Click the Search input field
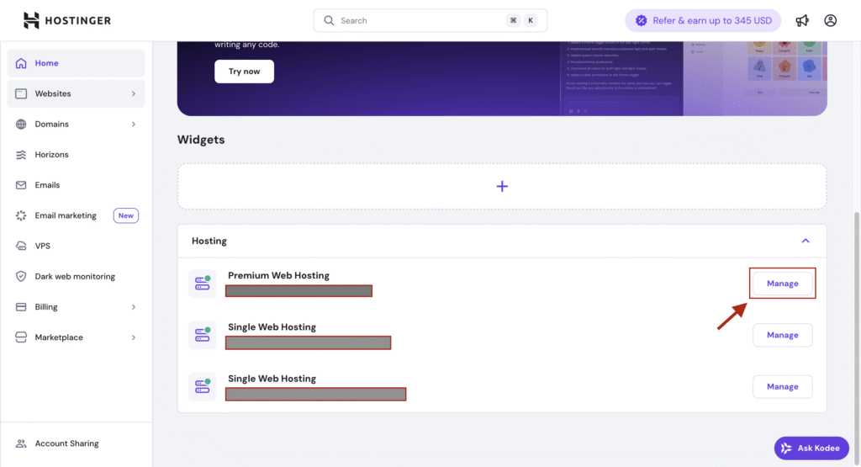 [420, 20]
